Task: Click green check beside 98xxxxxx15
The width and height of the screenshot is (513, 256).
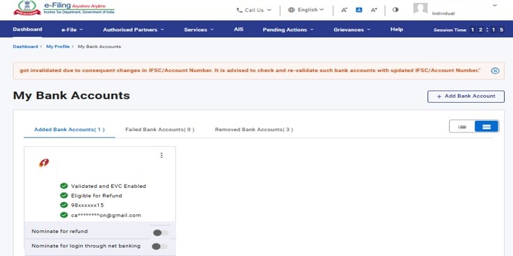Action: [64, 205]
